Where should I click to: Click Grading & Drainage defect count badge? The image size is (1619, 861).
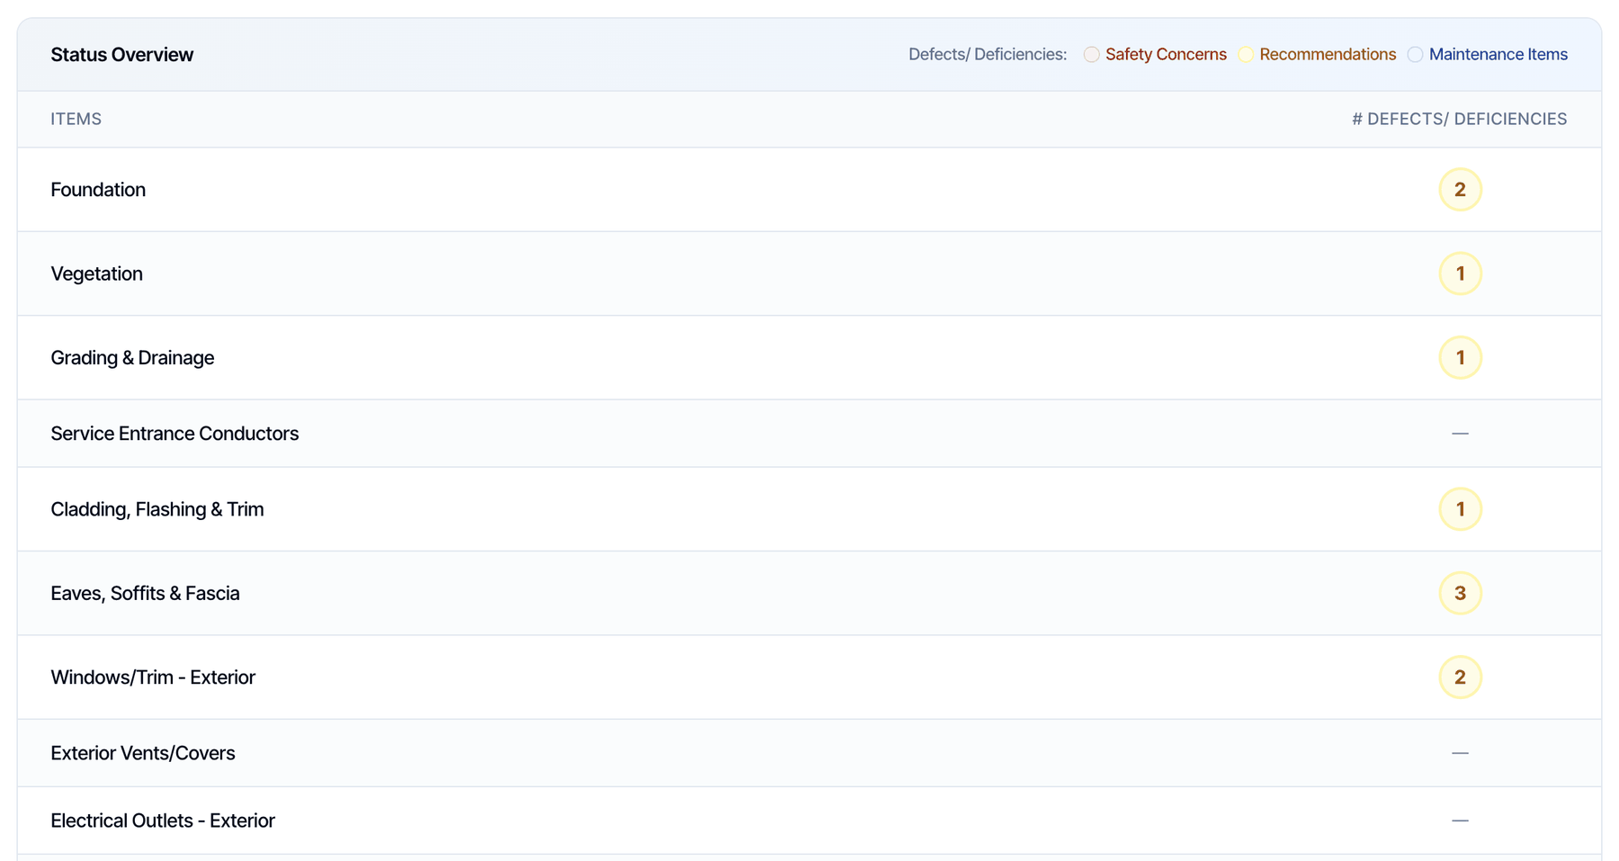1460,358
